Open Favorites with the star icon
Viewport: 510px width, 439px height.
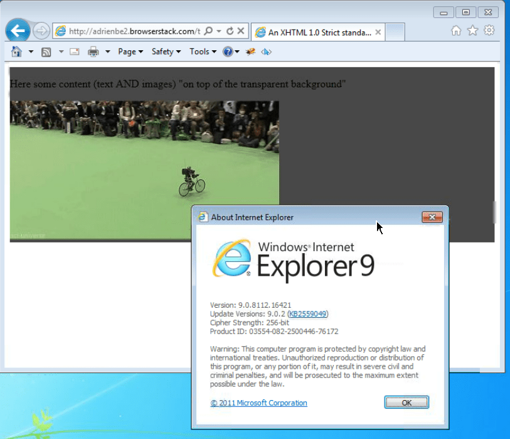472,31
